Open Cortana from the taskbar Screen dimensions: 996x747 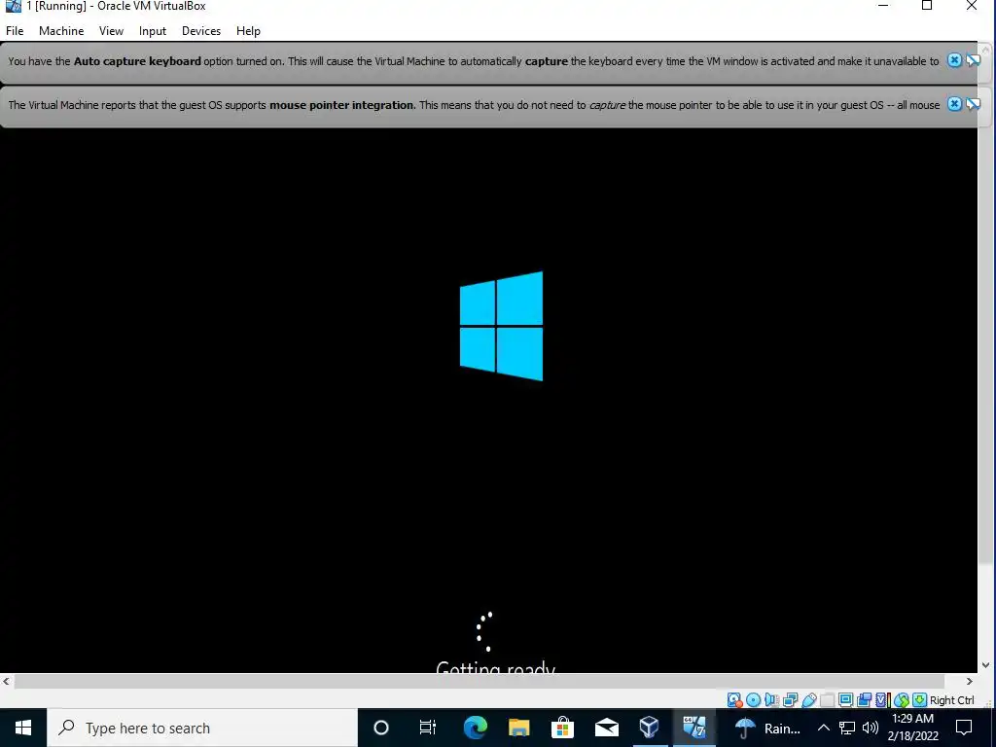pos(381,728)
